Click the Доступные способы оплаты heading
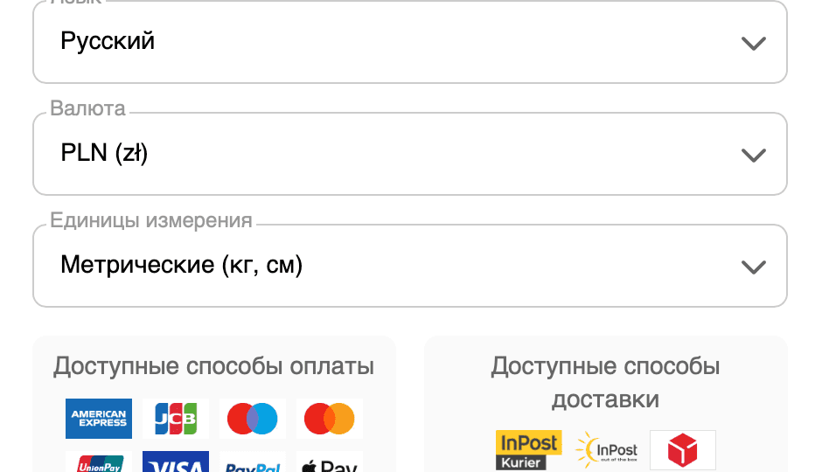 (x=213, y=366)
